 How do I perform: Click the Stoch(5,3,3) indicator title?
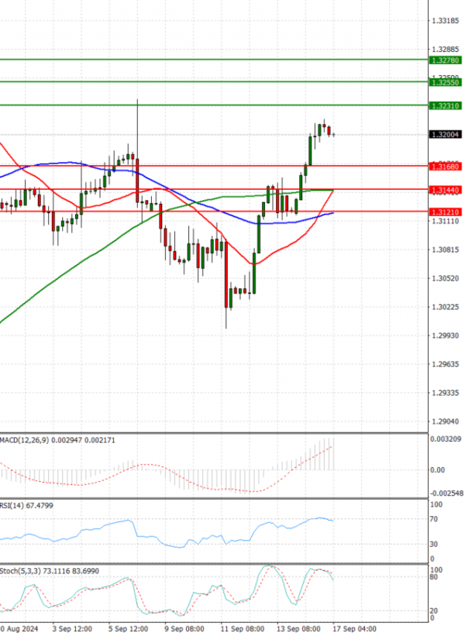(50, 571)
